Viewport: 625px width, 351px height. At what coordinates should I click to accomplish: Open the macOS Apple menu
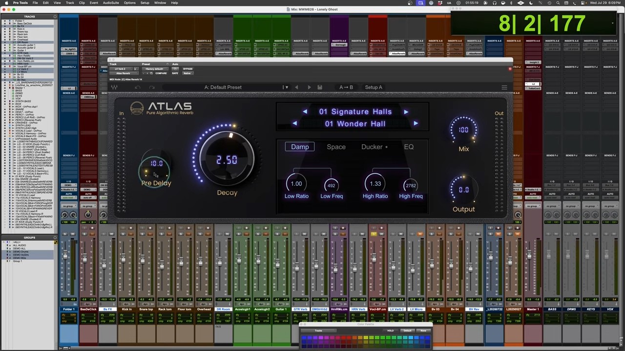[7, 3]
